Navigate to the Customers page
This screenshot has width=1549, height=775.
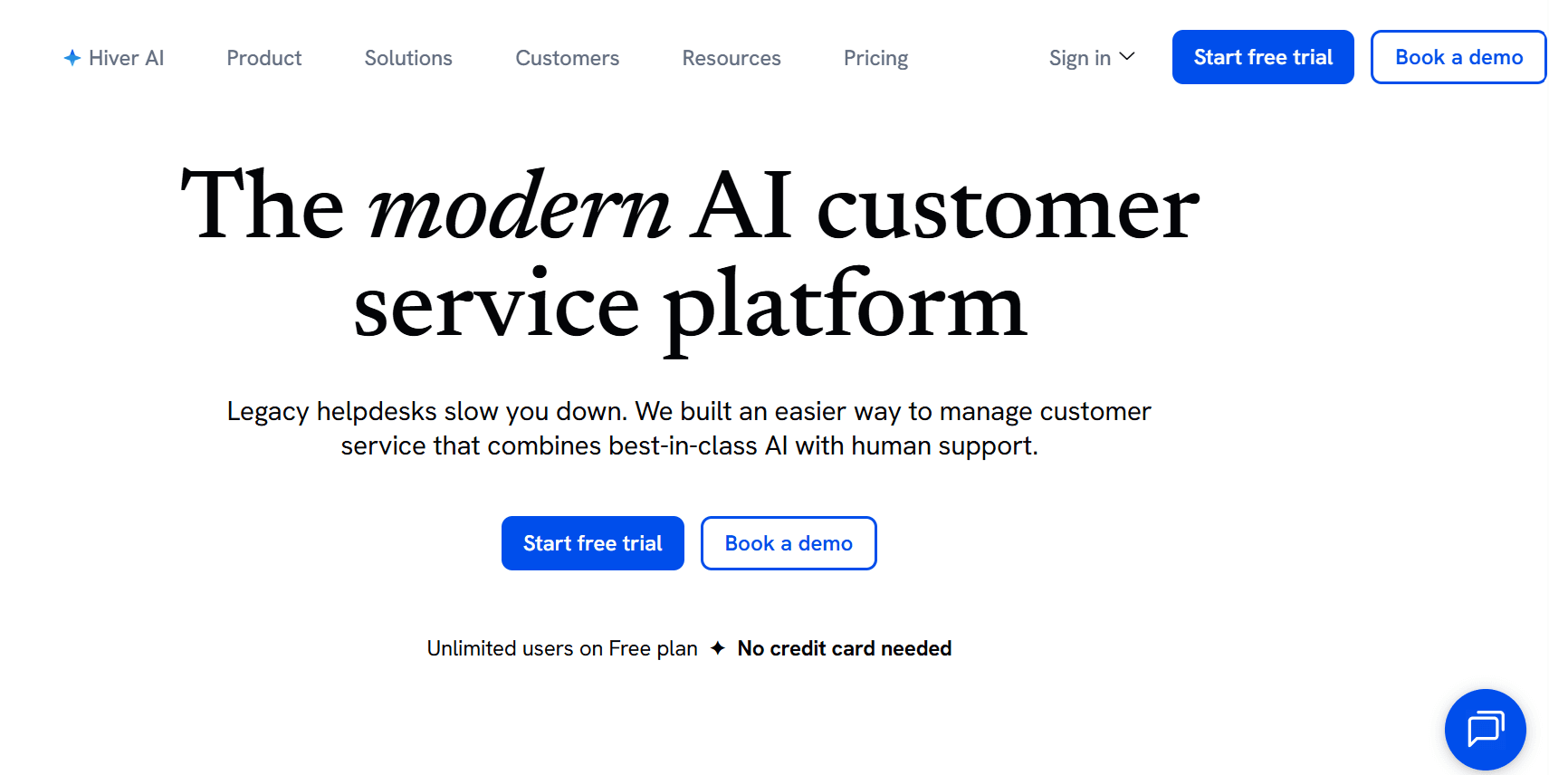(x=567, y=57)
